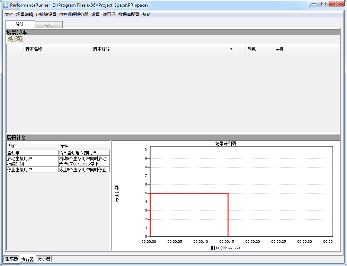Open the 监控远程服务器 menu
347x266 pixels.
74,15
